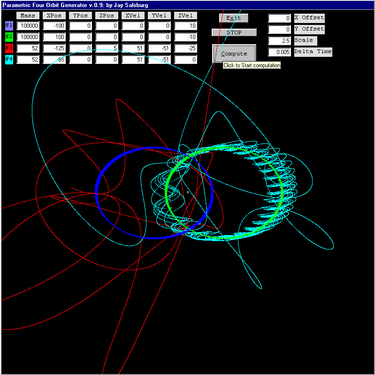Viewport: 375px width, 375px height.
Task: Focus the X Offset input box
Action: point(280,18)
